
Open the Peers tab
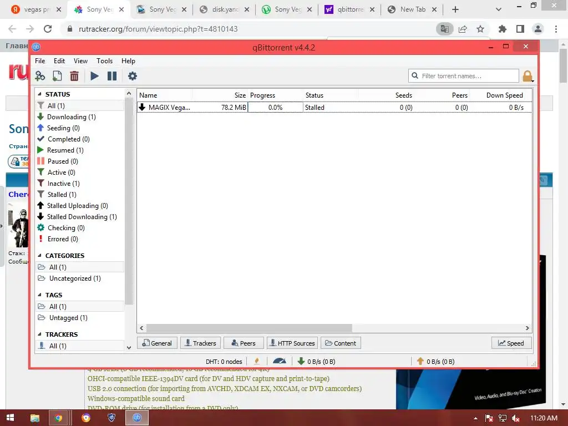pos(244,343)
